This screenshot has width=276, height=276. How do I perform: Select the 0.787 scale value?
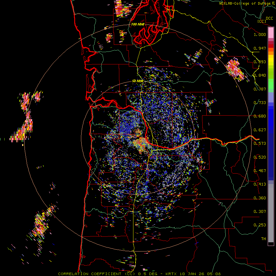tap(260, 89)
